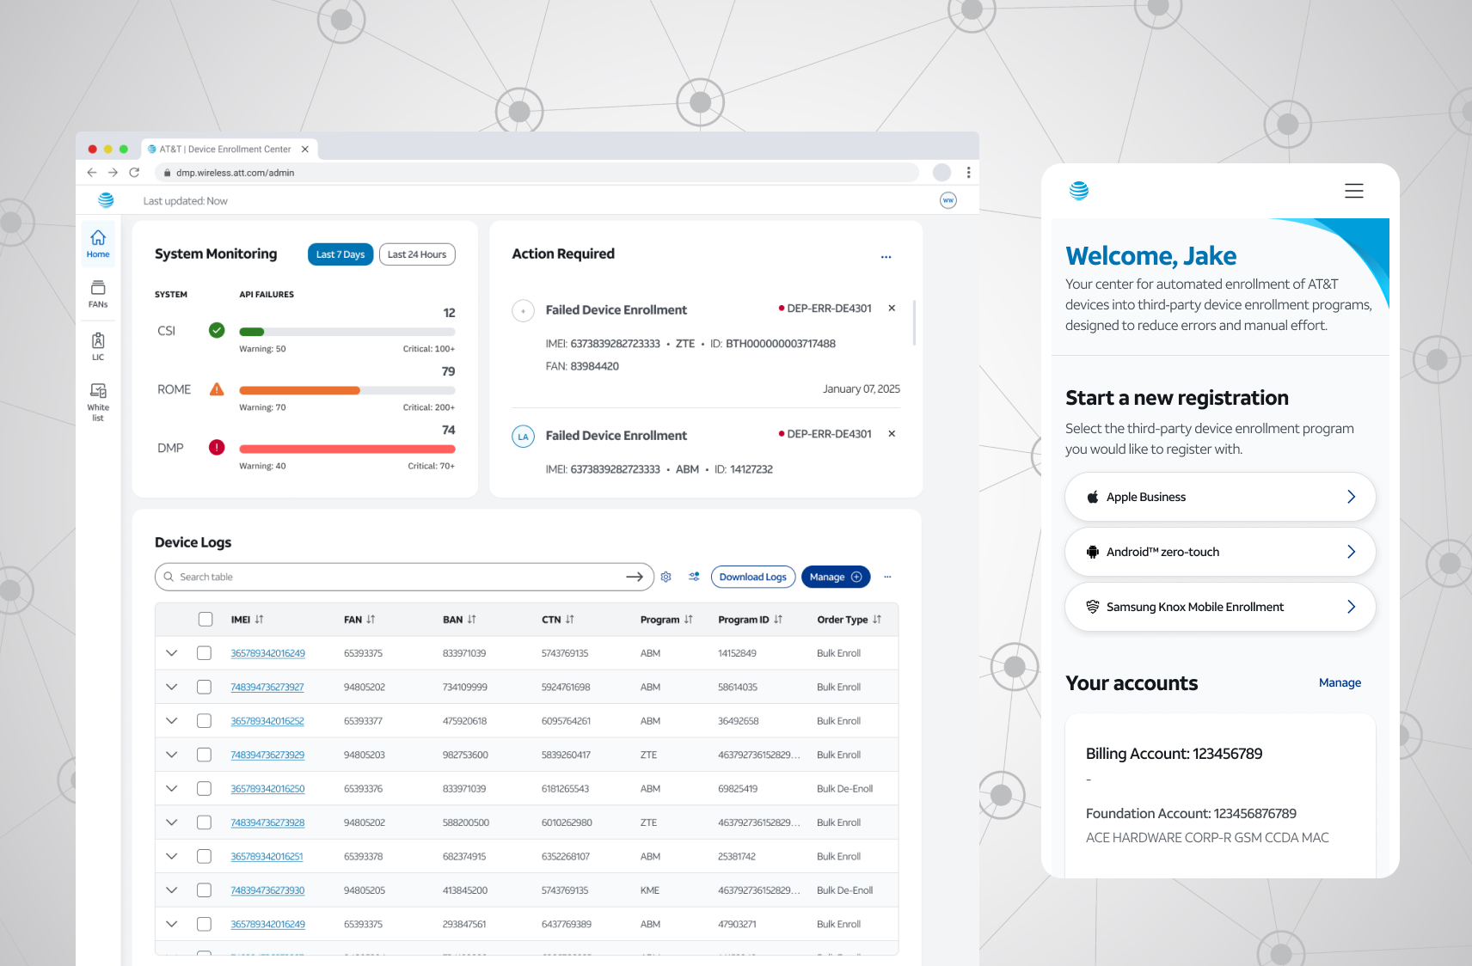The image size is (1472, 966).
Task: Expand the row for IMEI 748394736273927
Action: tap(172, 687)
